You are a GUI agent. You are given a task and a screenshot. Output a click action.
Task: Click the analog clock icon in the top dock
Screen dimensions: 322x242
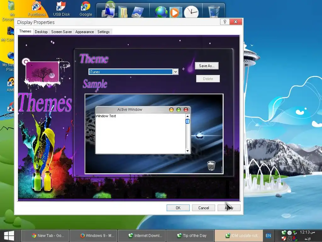pyautogui.click(x=191, y=12)
